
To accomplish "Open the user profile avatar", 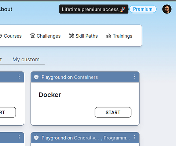I will 167,9.
